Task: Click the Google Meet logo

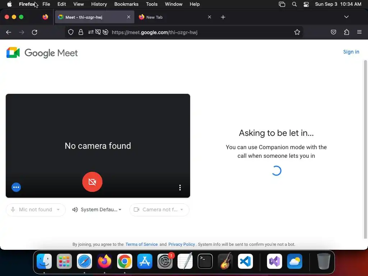Action: click(x=42, y=53)
